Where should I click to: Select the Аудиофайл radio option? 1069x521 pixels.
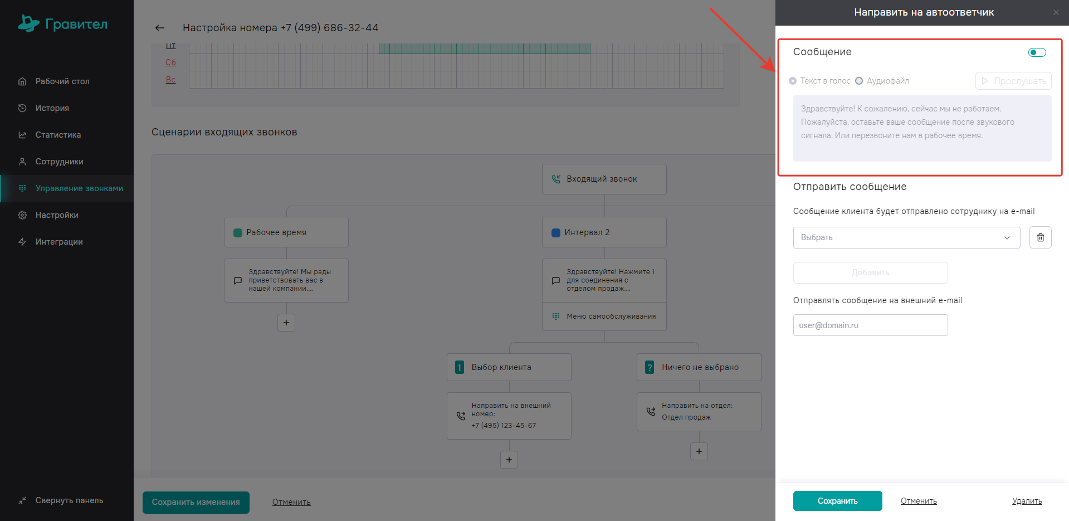coord(859,81)
